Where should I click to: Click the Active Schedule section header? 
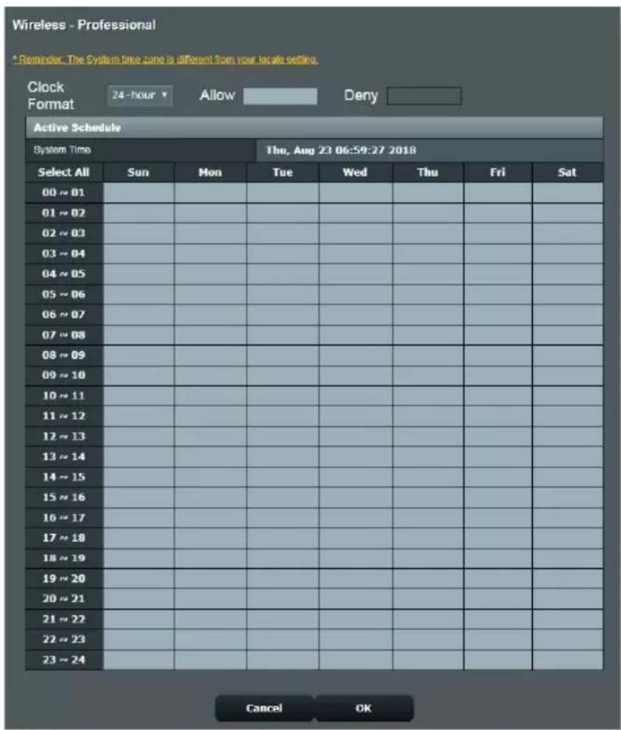point(314,128)
